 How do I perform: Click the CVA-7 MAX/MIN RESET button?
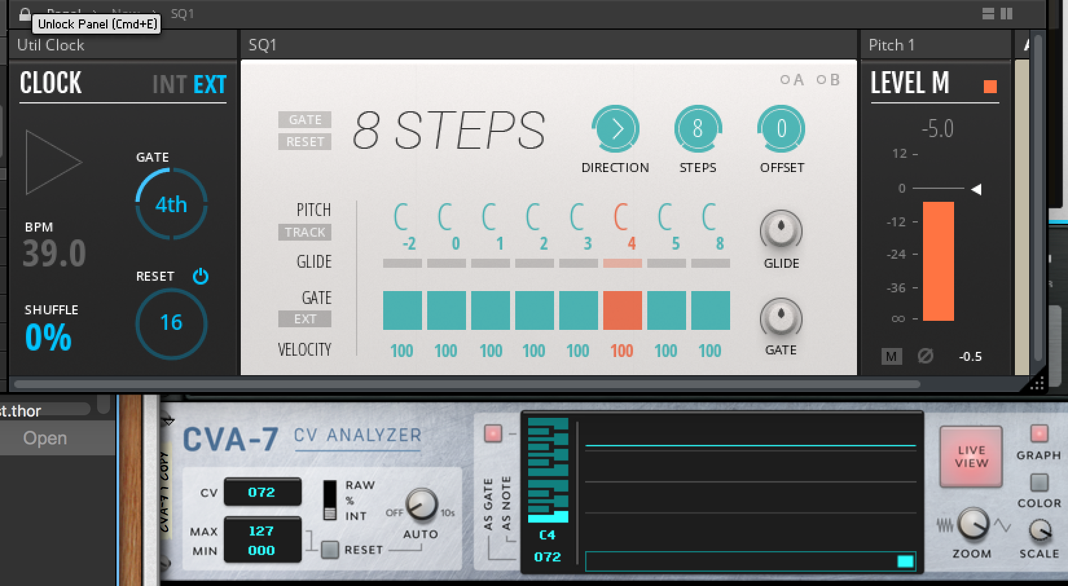tap(330, 550)
